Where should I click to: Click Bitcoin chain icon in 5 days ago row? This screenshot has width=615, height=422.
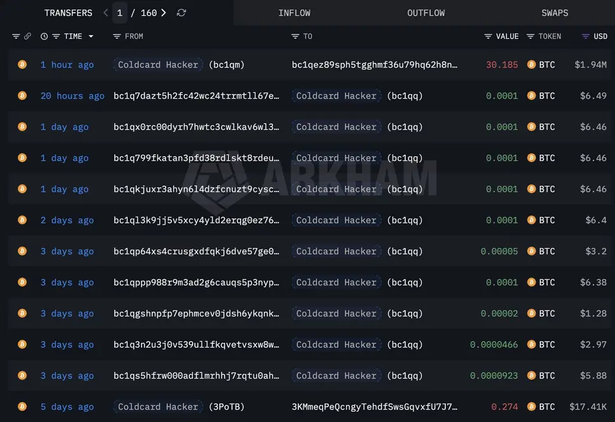coord(22,406)
